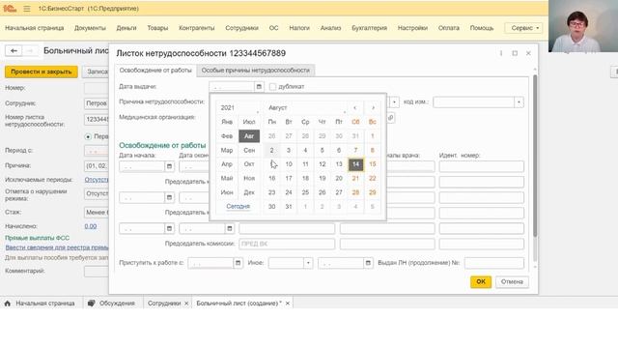Open the Помощь menu

coord(482,28)
